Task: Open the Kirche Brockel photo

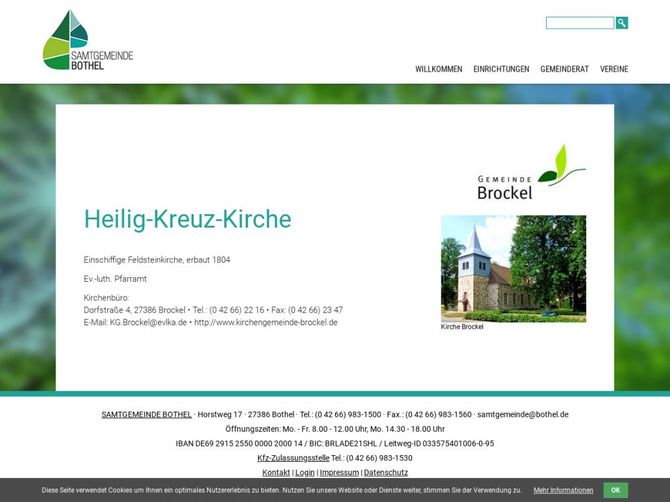Action: pyautogui.click(x=513, y=268)
